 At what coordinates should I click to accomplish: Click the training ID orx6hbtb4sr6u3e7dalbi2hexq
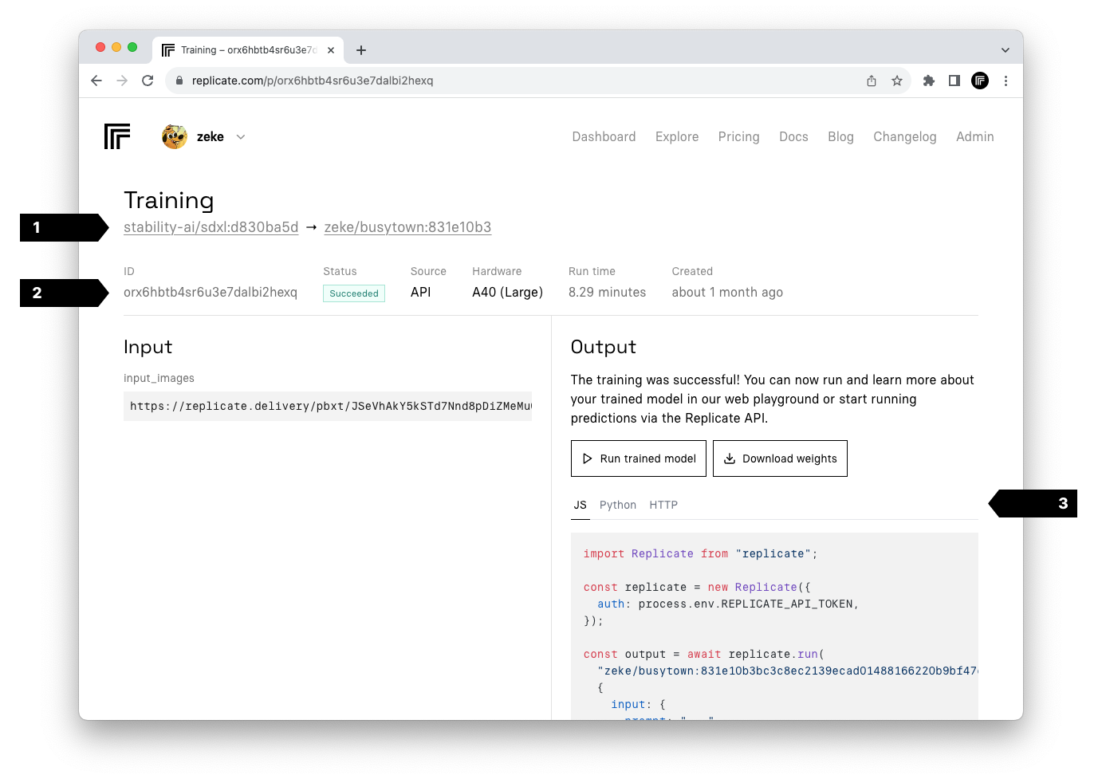(x=211, y=293)
